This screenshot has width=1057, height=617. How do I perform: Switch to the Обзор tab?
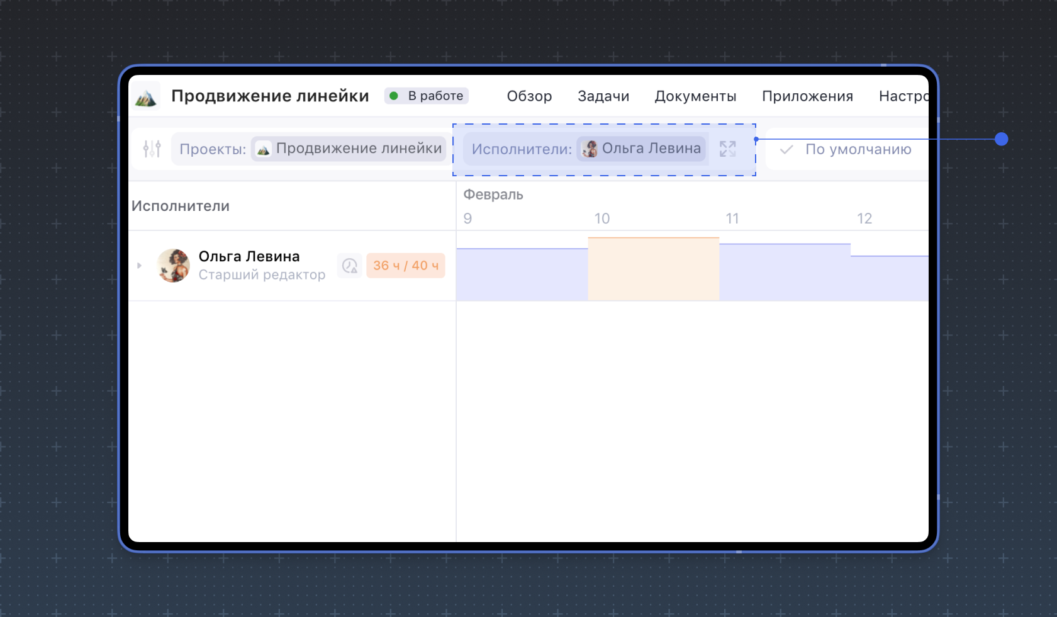coord(529,96)
